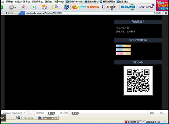Click the QR code image
This screenshot has height=124, width=169.
coord(138,81)
